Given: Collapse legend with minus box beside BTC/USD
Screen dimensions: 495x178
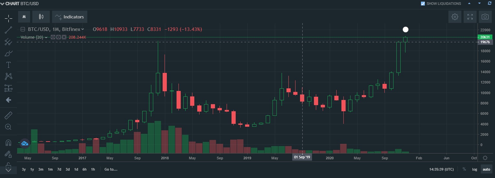Looking at the screenshot, I should (23, 29).
